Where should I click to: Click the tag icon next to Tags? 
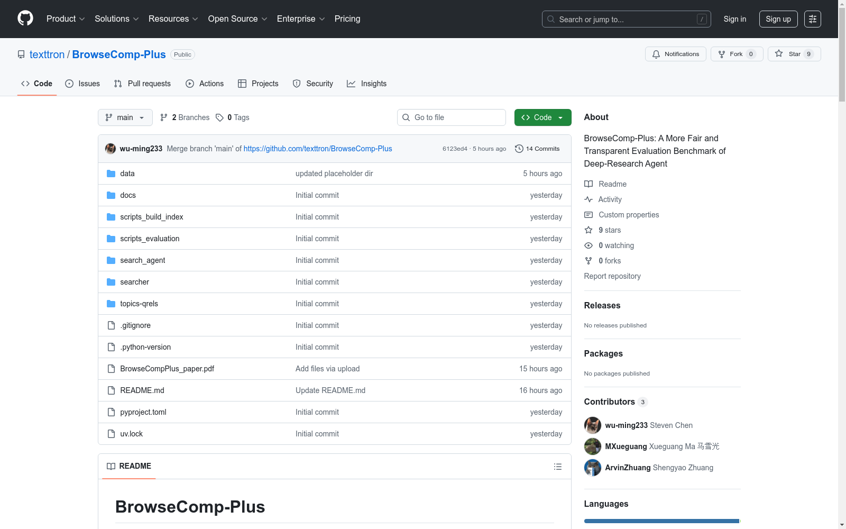click(x=220, y=117)
